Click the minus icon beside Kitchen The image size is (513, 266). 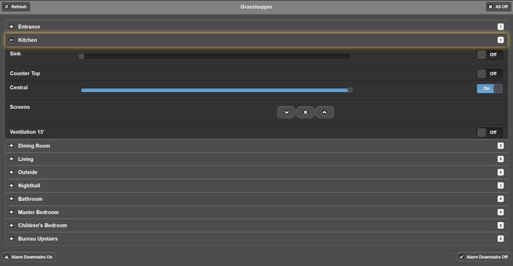[12, 40]
